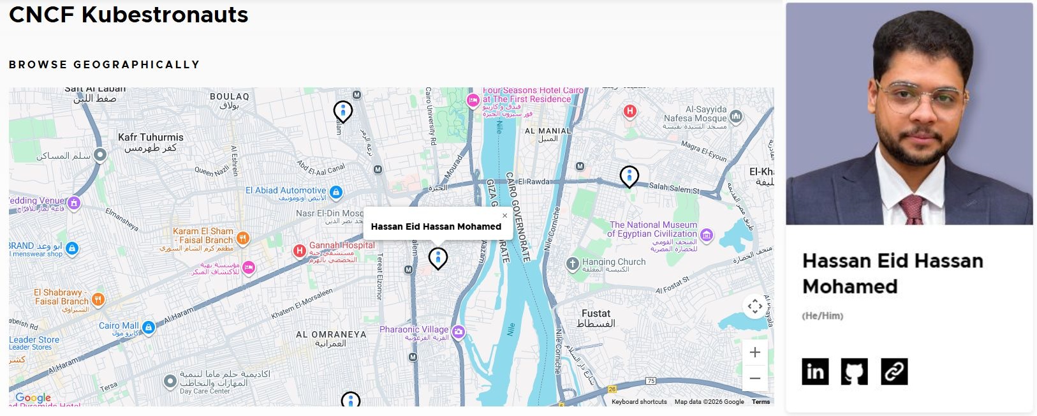Zoom in on the map

click(x=755, y=352)
